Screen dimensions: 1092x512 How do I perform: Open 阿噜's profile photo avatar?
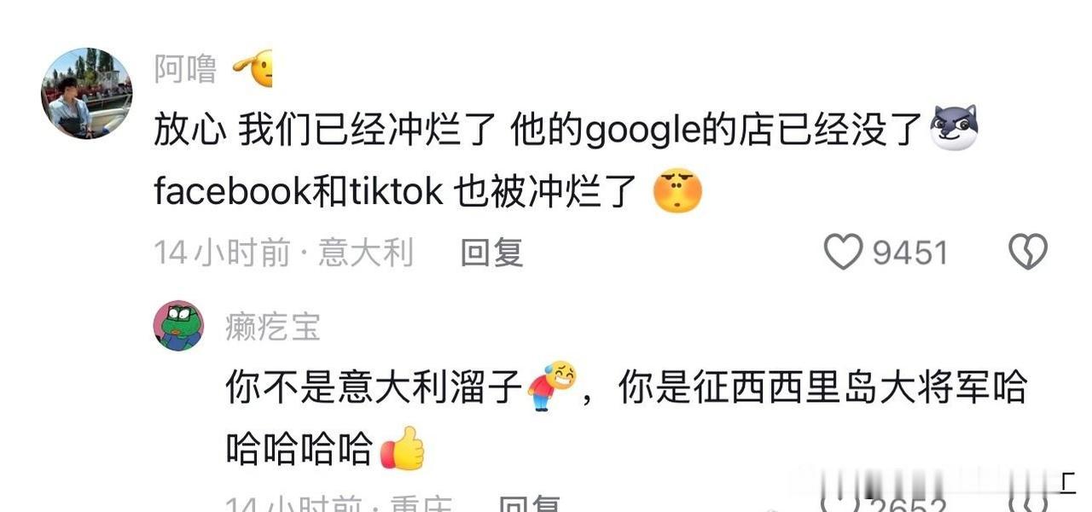[87, 93]
